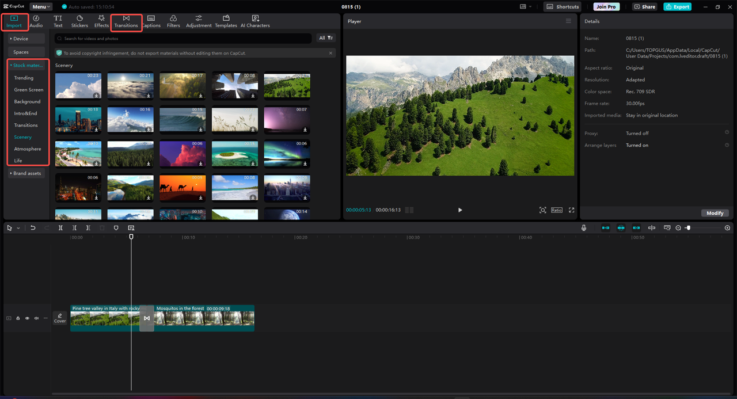Viewport: 737px width, 399px height.
Task: Click the Delete left trim tool
Action: [74, 228]
